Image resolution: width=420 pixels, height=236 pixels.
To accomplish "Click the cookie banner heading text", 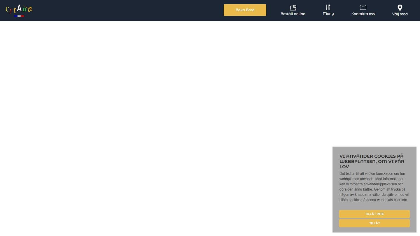I will tap(372, 159).
